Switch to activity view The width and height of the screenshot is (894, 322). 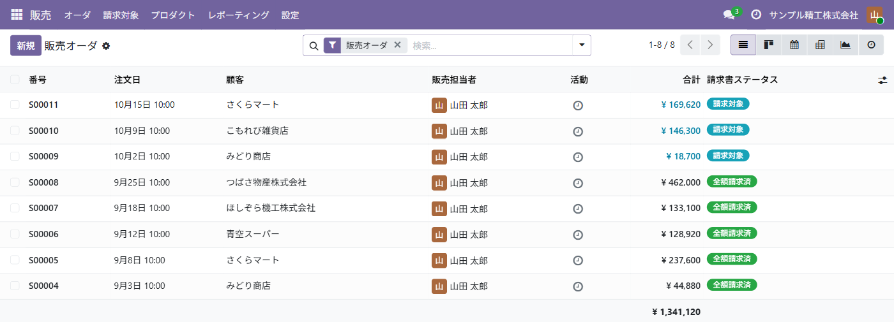(x=871, y=45)
